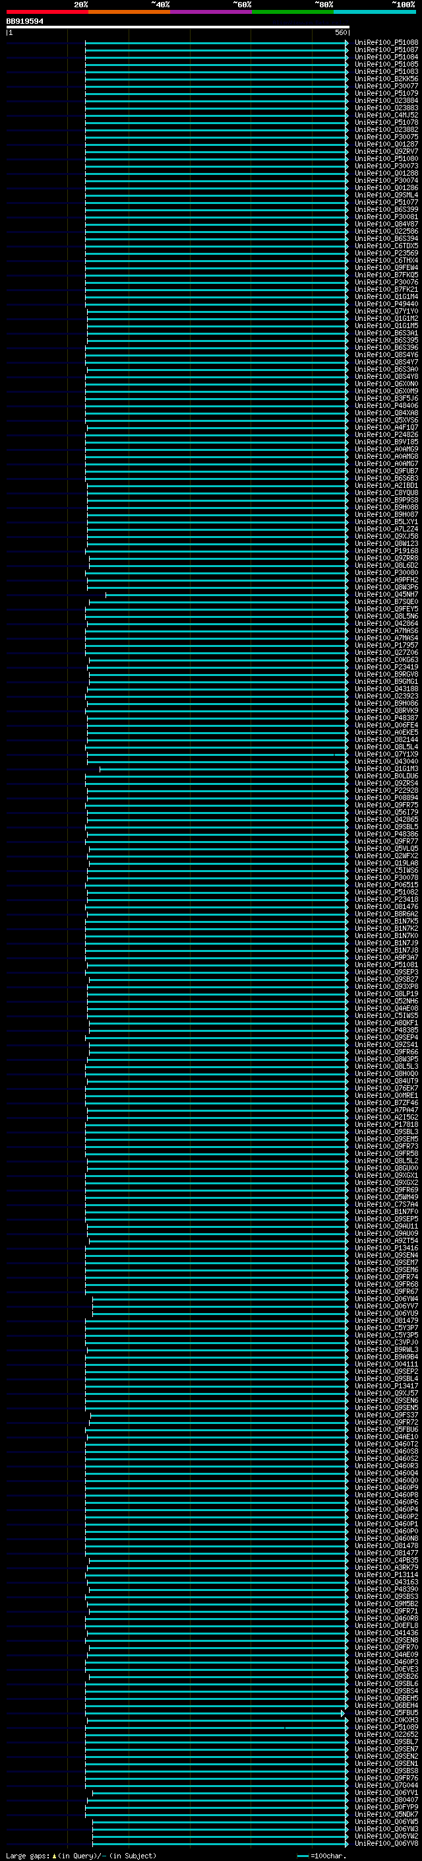The width and height of the screenshot is (422, 1861).
Task: Select the query name BB919594
Action: click(24, 22)
